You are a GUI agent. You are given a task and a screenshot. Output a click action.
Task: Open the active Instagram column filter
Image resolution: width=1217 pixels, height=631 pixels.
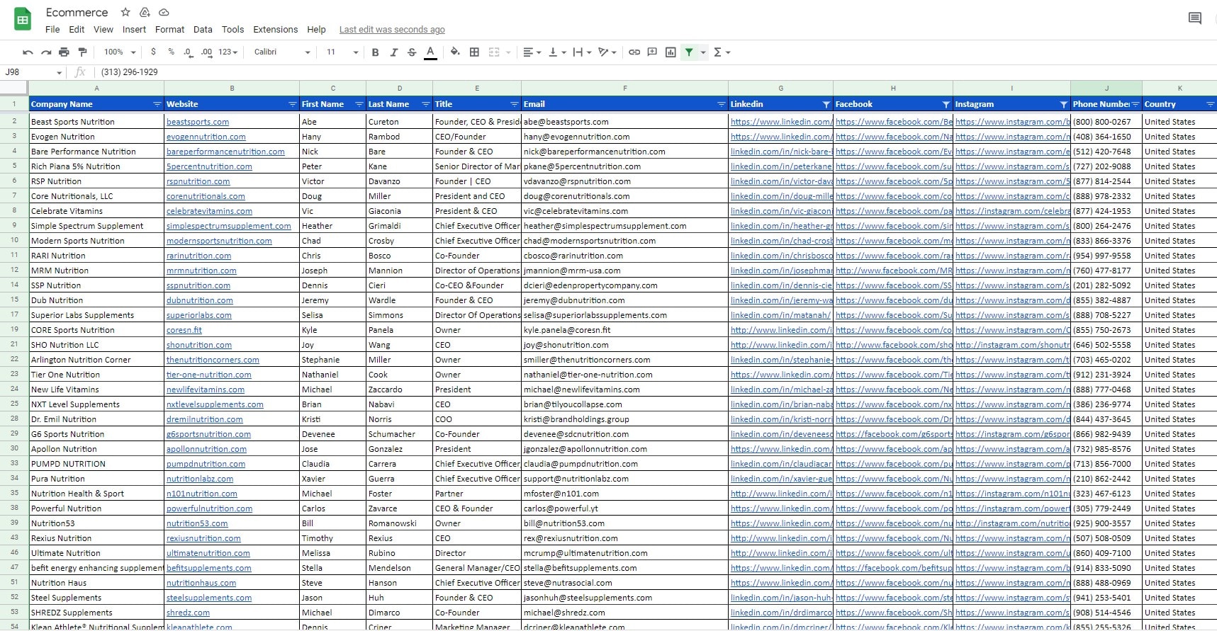tap(1063, 104)
